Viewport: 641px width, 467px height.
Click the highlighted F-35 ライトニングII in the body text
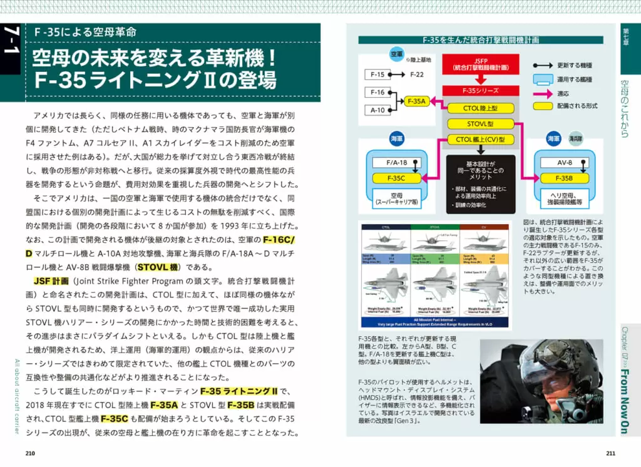coord(239,391)
